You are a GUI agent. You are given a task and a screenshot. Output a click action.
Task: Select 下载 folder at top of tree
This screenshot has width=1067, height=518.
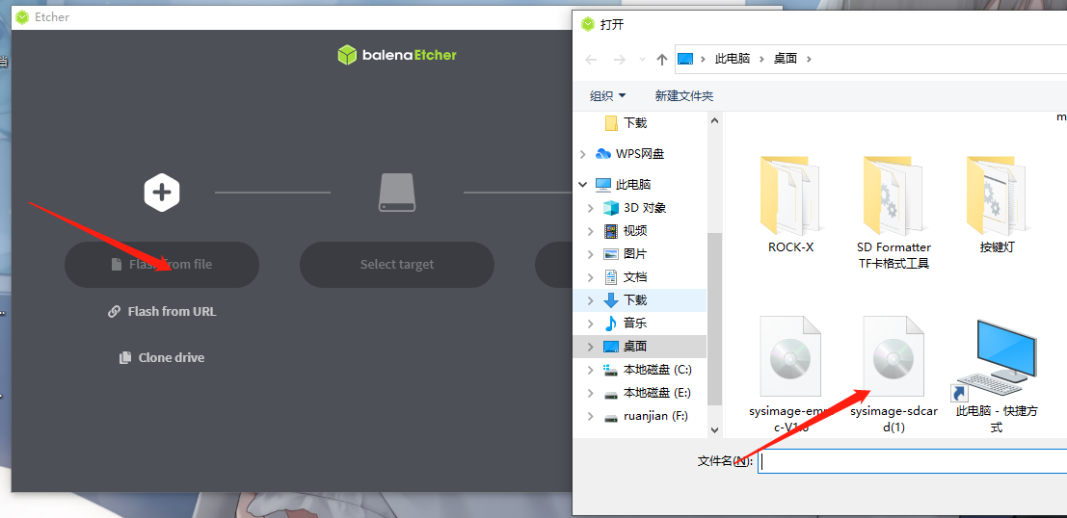(x=635, y=123)
